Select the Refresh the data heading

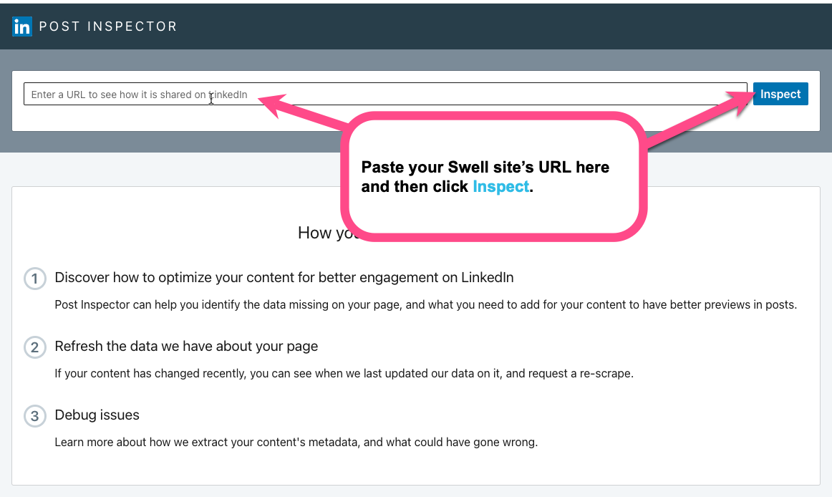(x=186, y=346)
